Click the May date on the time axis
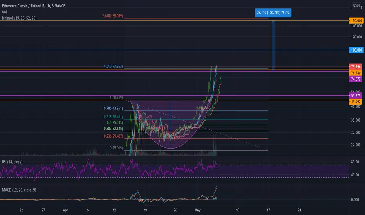Image resolution: width=365 pixels, height=215 pixels. coord(197,210)
